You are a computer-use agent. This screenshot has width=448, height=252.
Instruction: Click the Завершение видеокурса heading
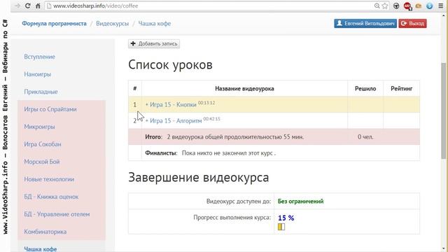click(199, 177)
